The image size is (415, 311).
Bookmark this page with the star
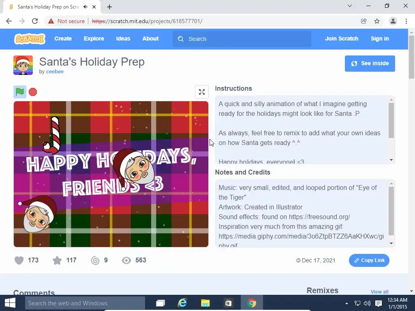coord(377,21)
